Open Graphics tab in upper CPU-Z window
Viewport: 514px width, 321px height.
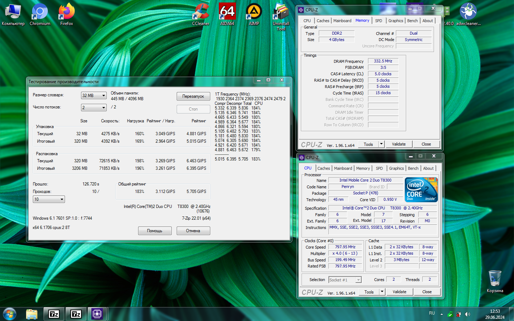point(396,21)
